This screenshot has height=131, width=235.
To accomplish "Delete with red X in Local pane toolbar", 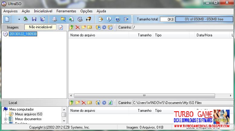I will coord(84,103).
